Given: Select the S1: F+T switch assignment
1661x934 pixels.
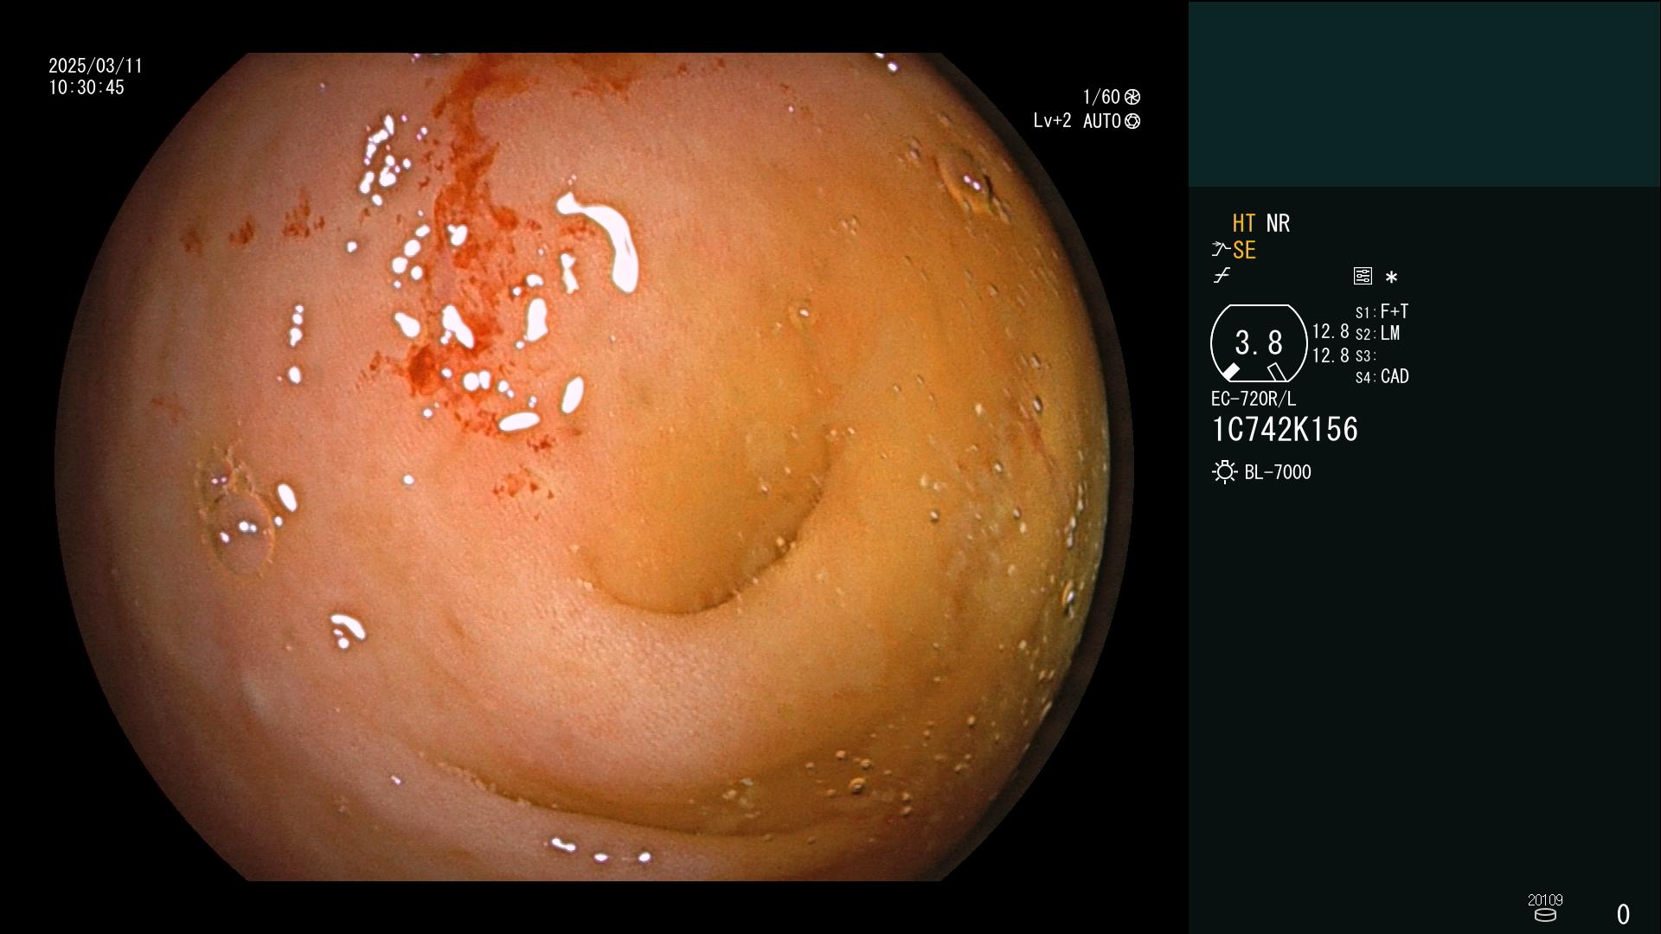Looking at the screenshot, I should coord(1382,311).
